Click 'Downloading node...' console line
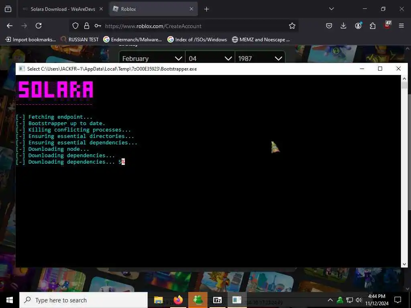Viewport: 411px width, 308px height. click(53, 149)
